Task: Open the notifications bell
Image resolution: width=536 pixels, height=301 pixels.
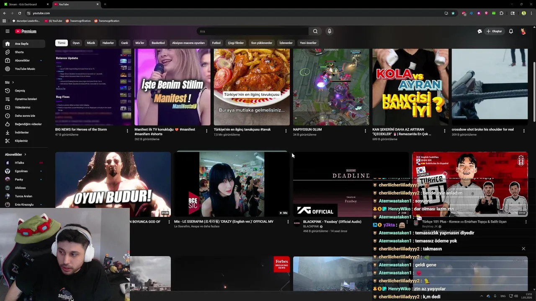Action: 511,31
